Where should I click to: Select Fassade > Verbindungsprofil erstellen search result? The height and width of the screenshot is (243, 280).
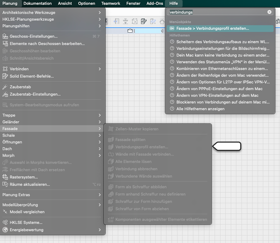(x=220, y=28)
